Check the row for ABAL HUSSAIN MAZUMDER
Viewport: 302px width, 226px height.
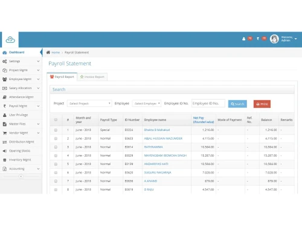click(x=56, y=139)
